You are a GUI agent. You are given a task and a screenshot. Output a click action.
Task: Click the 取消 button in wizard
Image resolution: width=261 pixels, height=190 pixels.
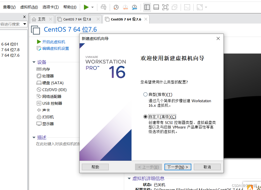tap(207, 167)
